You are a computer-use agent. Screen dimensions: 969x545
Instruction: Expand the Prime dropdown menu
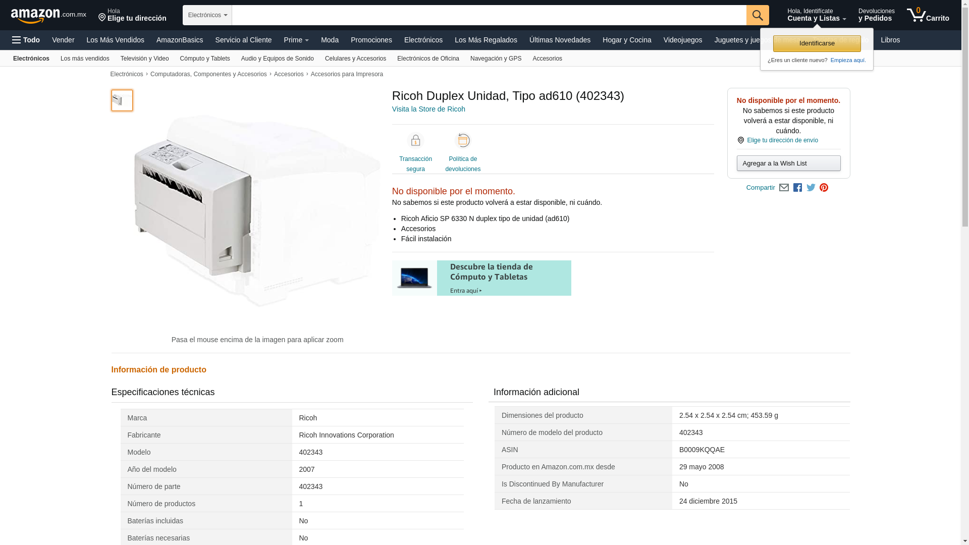point(296,40)
